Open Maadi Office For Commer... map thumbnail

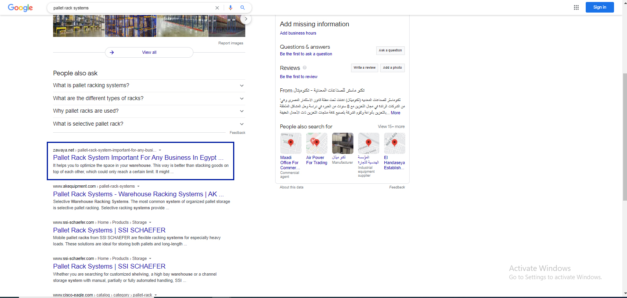point(291,143)
